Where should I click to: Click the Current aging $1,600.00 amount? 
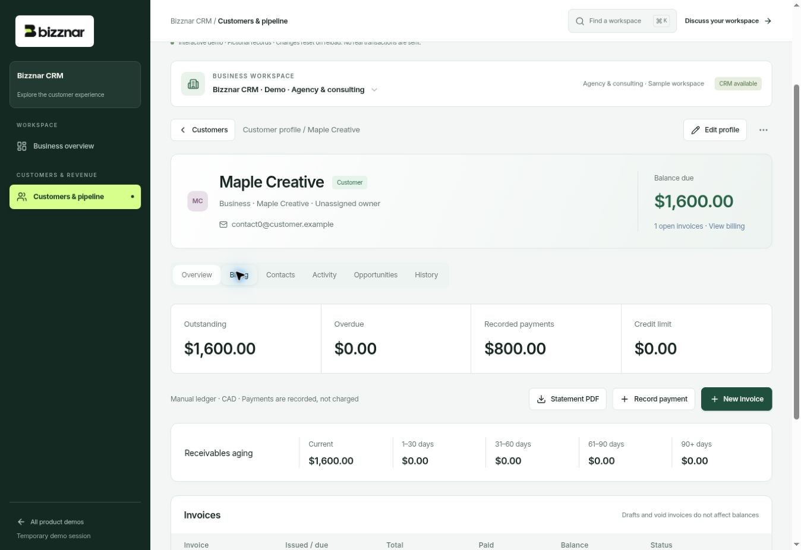331,461
